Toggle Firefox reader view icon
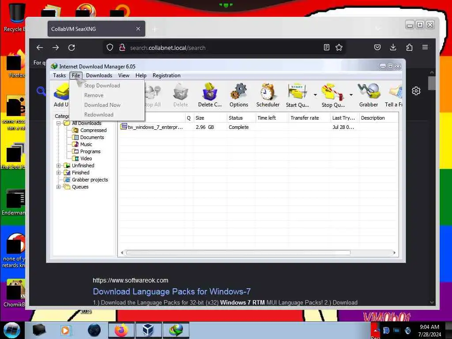 [x=326, y=47]
